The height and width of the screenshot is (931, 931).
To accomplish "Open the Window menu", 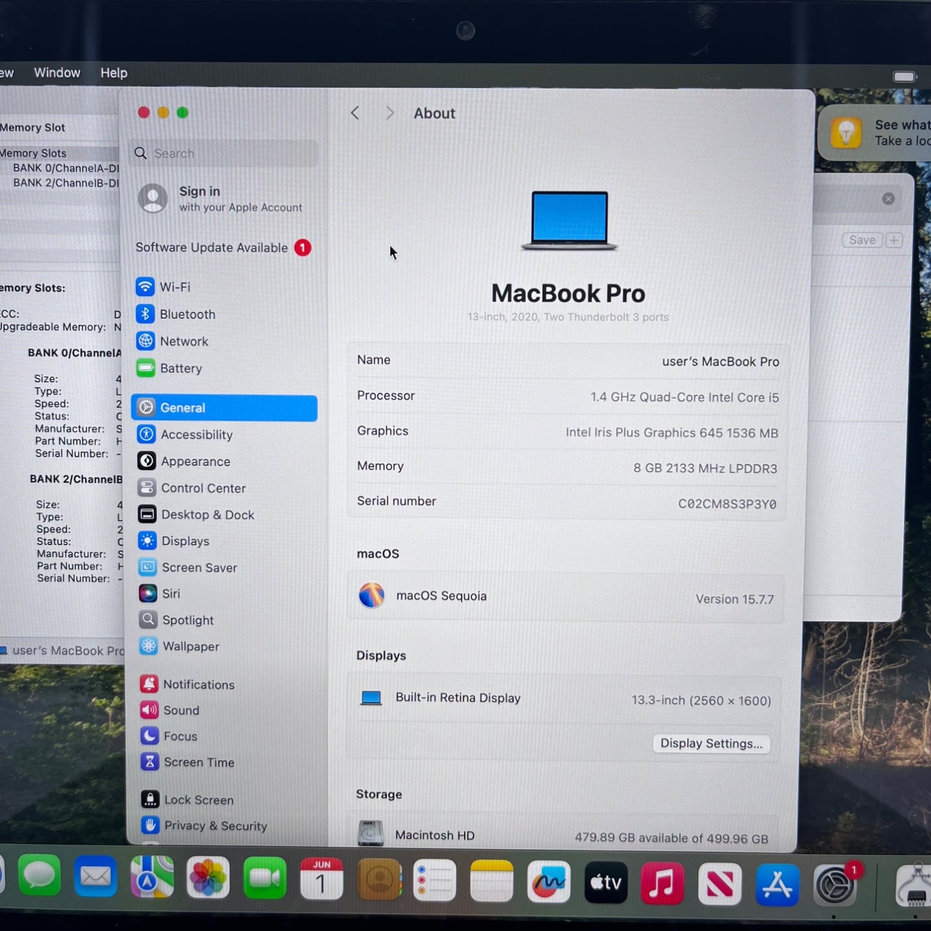I will pos(57,73).
